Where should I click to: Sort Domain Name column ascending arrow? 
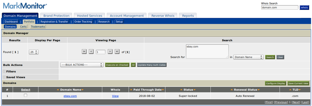[x=58, y=90]
